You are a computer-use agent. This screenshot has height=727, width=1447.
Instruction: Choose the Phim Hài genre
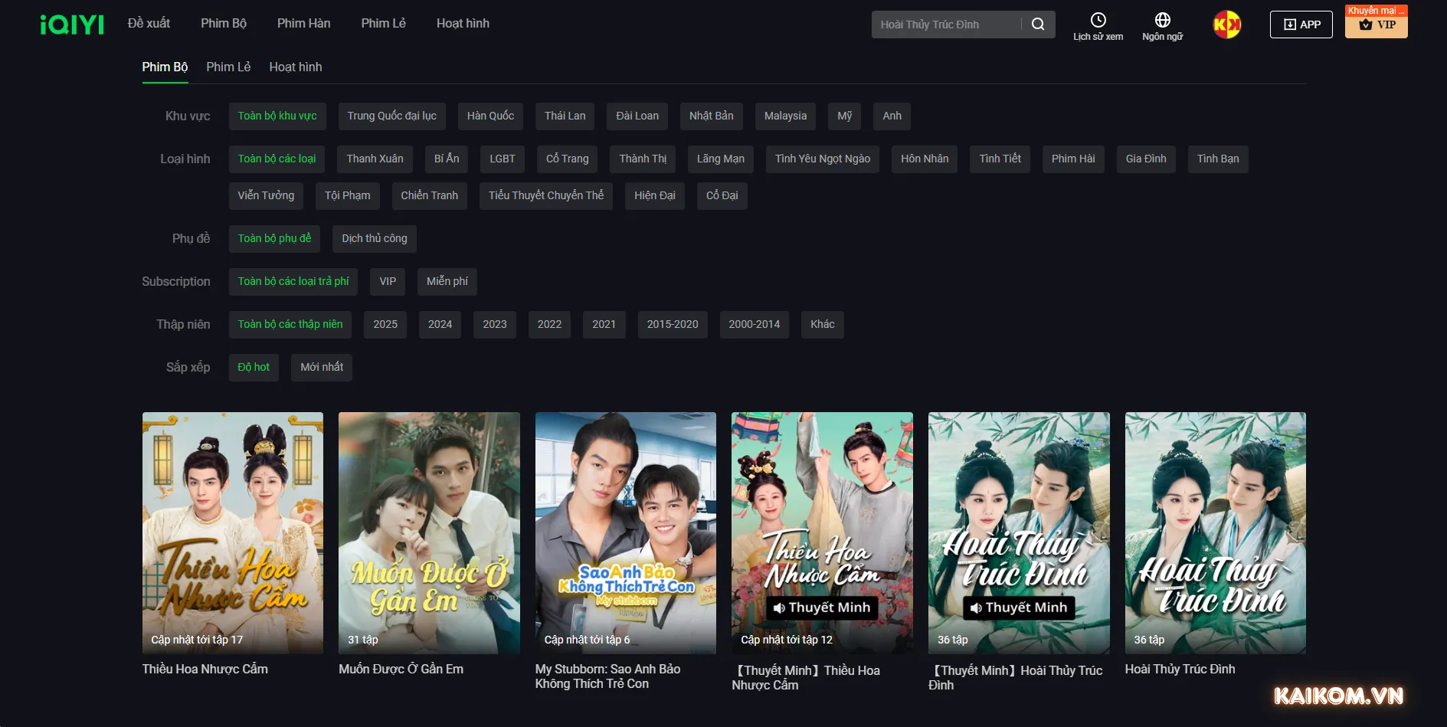click(1073, 159)
